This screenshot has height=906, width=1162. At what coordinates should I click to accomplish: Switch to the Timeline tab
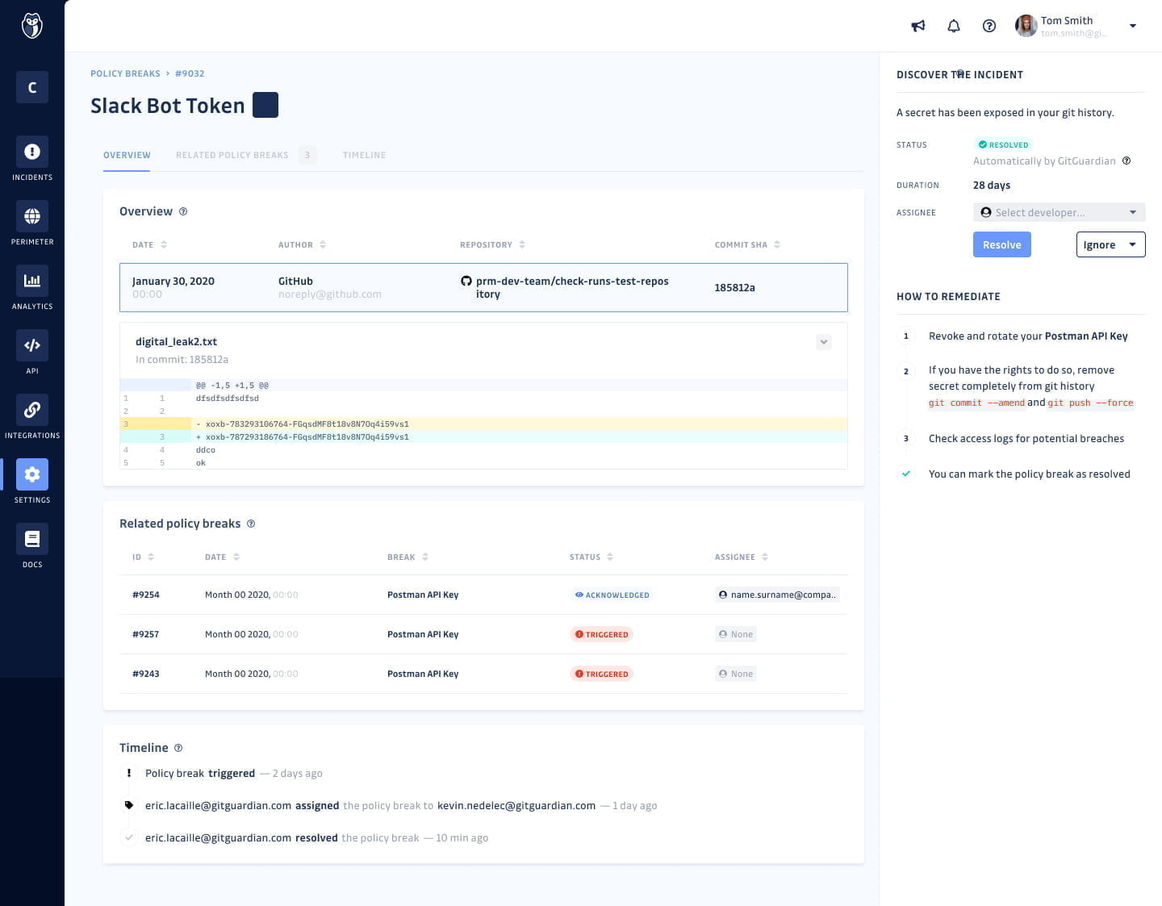[364, 155]
